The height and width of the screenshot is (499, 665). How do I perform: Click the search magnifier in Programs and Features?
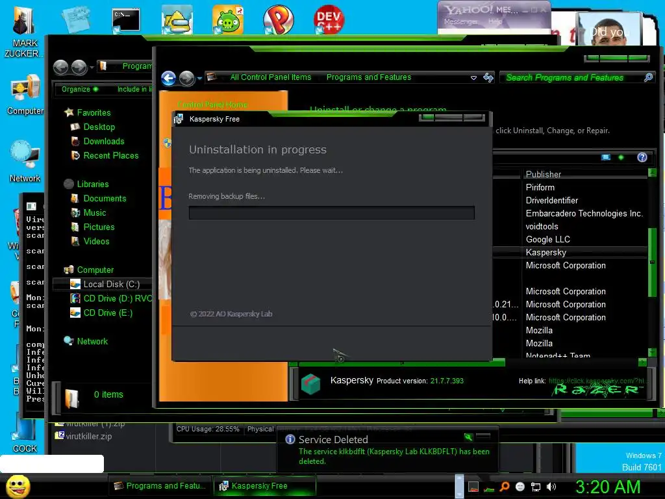648,77
